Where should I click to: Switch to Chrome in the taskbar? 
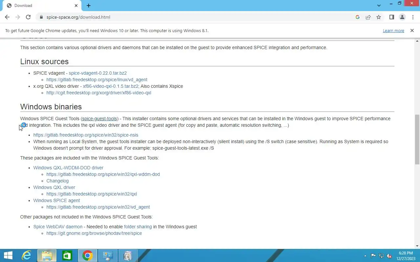click(x=87, y=255)
